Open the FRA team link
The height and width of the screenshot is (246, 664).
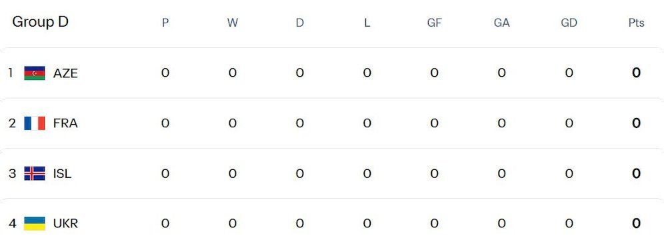pos(65,123)
